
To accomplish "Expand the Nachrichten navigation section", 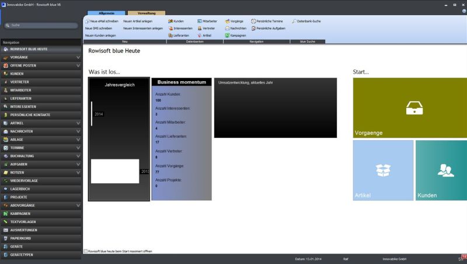I will [x=78, y=131].
